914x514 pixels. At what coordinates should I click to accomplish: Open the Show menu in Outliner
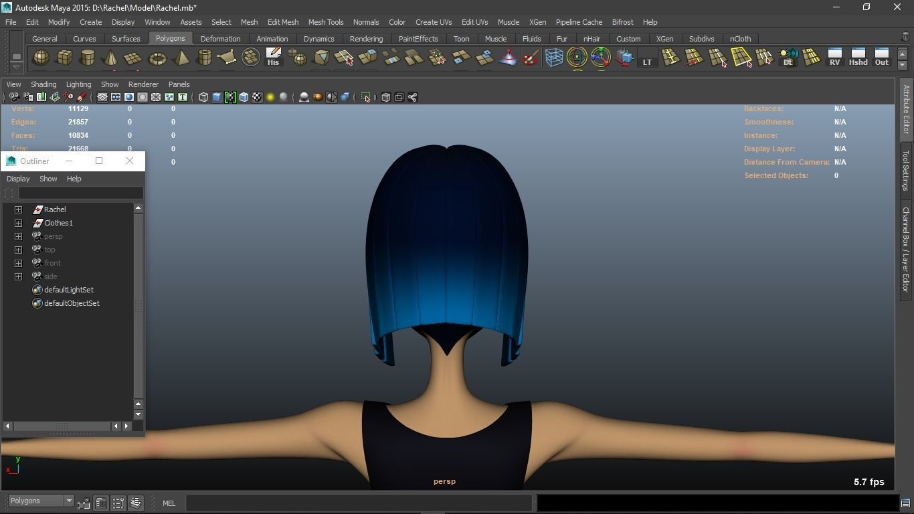pyautogui.click(x=48, y=179)
